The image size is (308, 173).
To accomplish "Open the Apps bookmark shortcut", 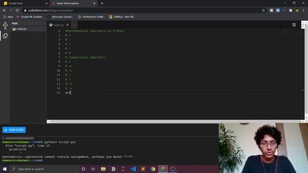I will coord(8,17).
